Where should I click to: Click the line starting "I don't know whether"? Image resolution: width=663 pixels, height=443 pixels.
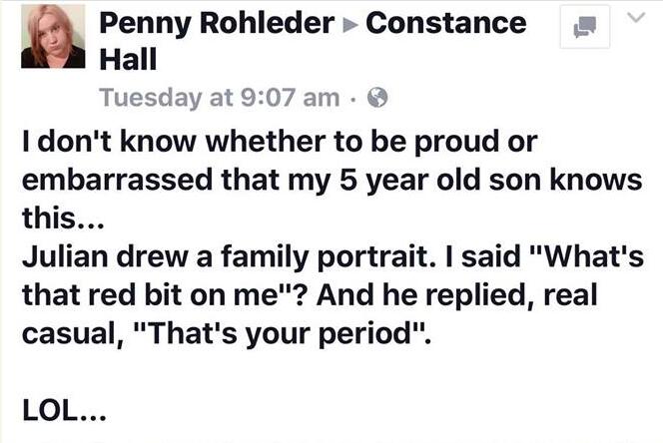pos(280,142)
